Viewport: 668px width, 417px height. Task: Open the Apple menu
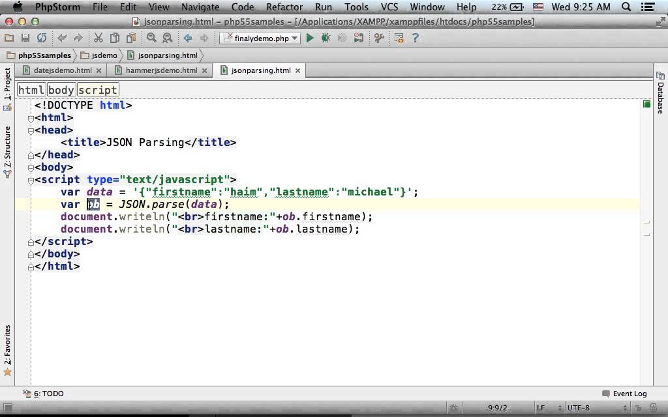(19, 7)
